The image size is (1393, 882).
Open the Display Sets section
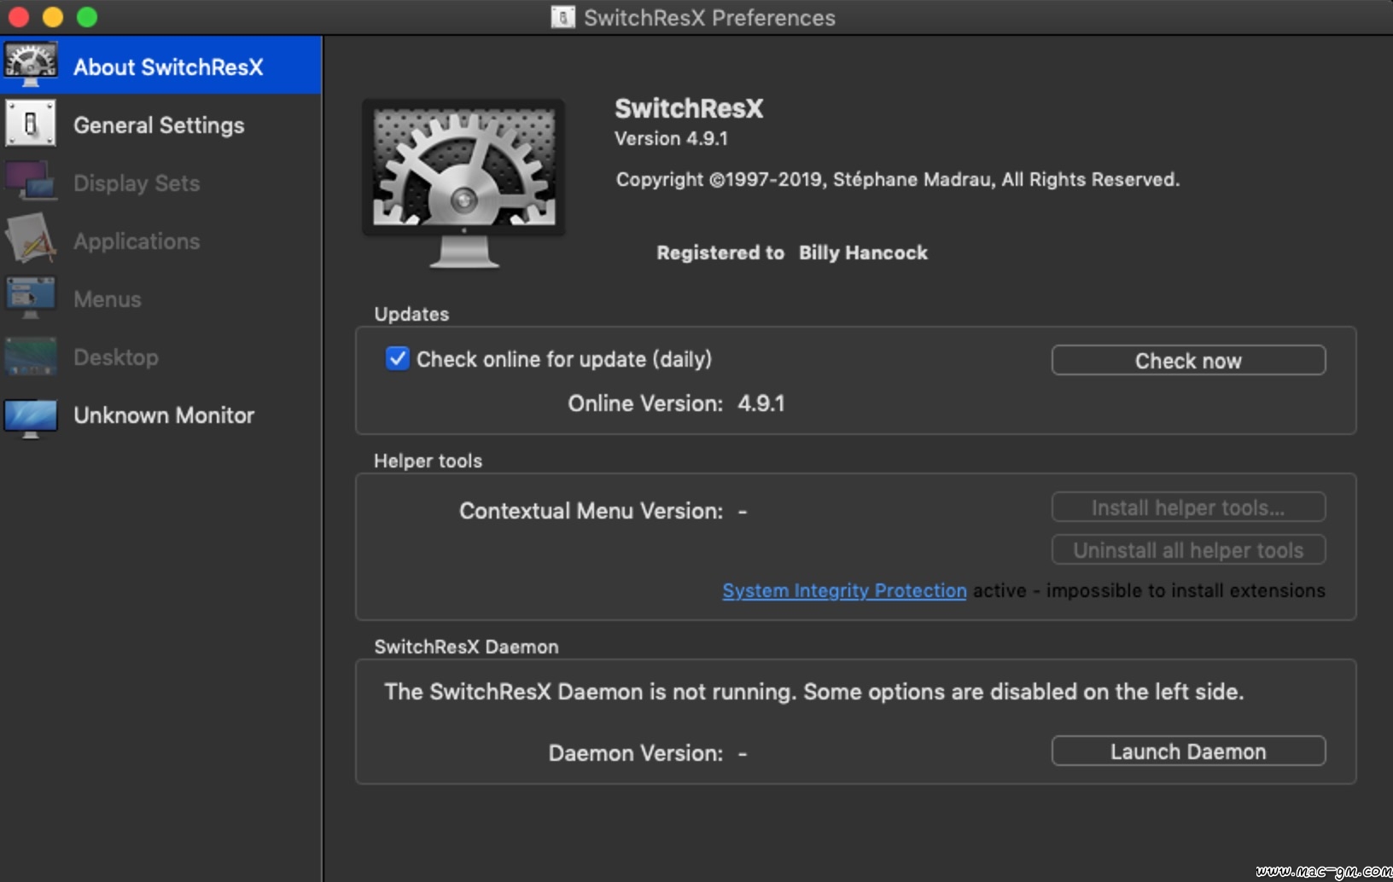(160, 183)
